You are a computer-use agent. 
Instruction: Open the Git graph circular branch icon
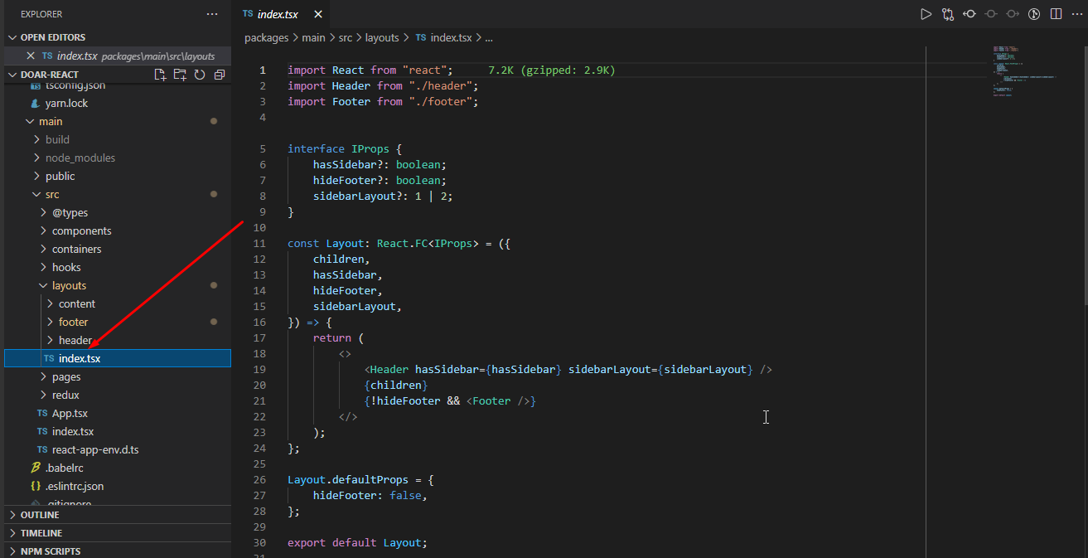coord(1034,14)
